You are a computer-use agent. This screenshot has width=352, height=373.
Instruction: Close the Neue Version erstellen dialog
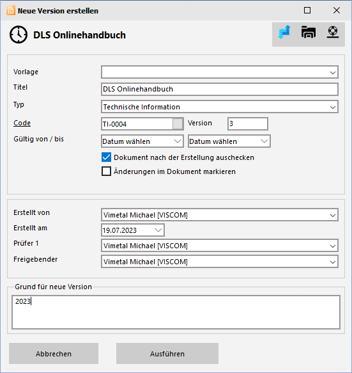(x=336, y=10)
